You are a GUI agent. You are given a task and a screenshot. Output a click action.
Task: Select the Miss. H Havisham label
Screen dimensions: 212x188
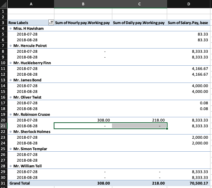[28, 28]
